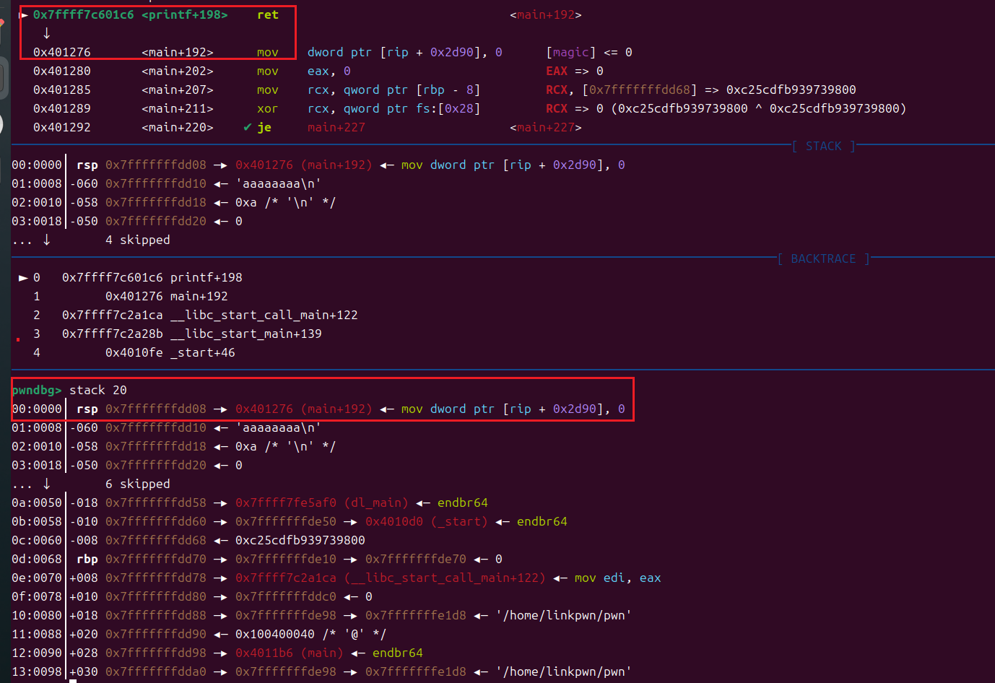995x683 pixels.
Task: Click the backtrace frame 0 arrow marker
Action: coord(24,277)
